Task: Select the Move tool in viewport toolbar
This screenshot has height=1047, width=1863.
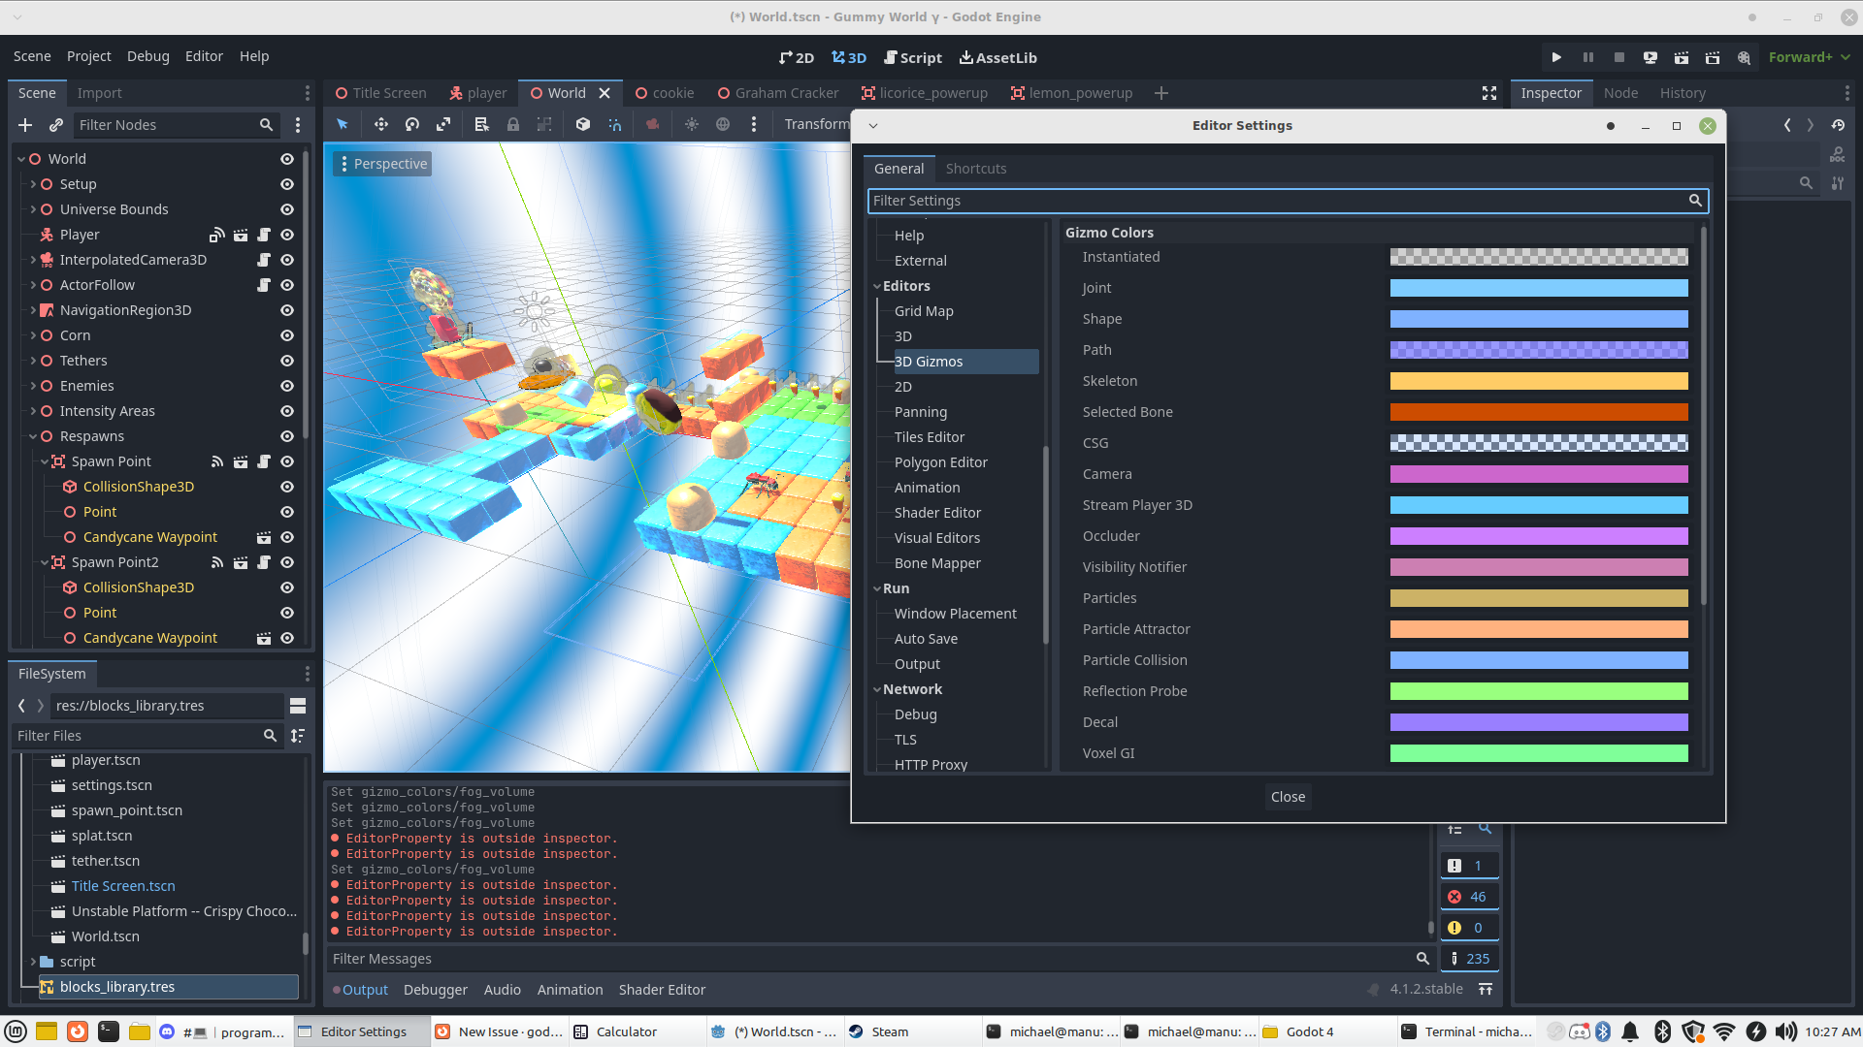Action: [x=380, y=124]
